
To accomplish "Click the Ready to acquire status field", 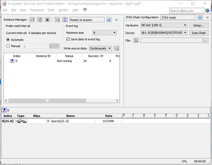I will coord(87,20).
